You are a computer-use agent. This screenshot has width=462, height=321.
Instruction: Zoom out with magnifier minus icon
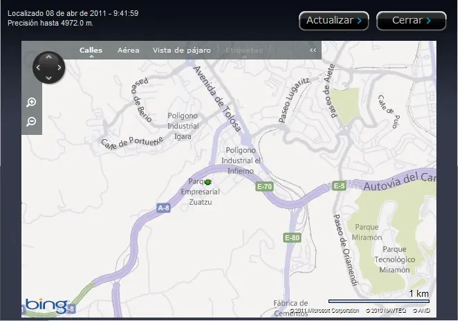tap(31, 122)
